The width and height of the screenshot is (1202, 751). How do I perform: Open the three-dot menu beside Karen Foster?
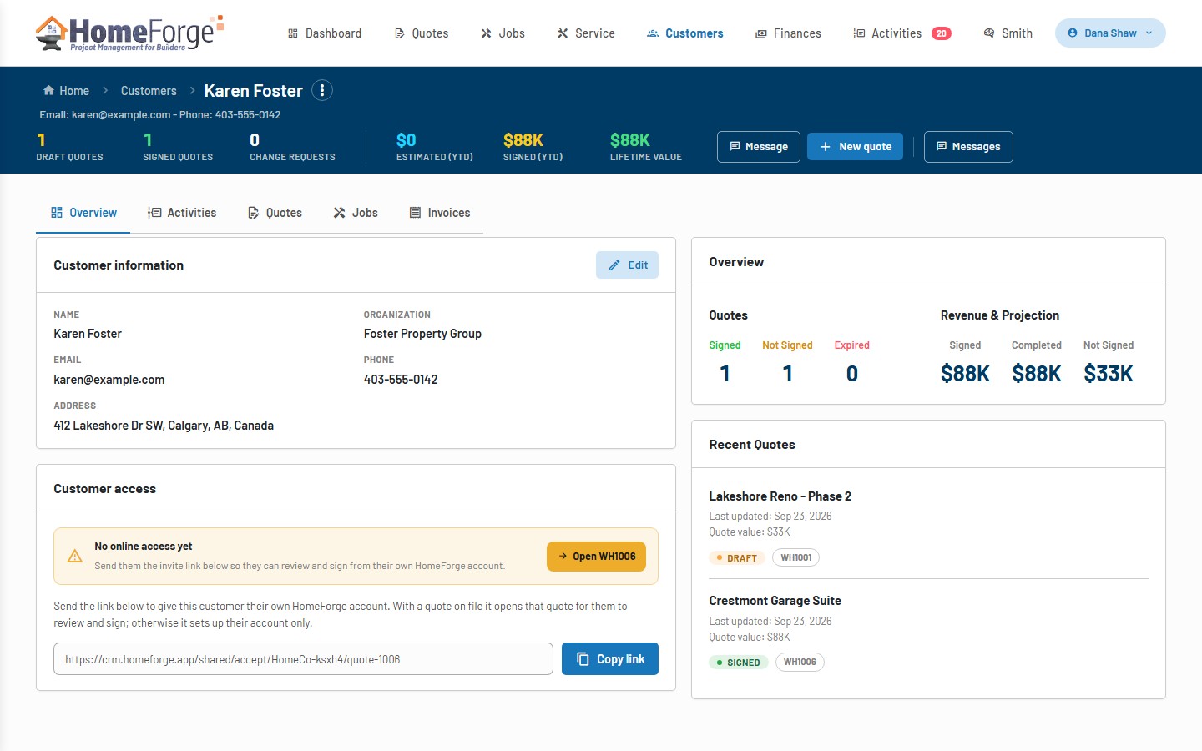tap(322, 90)
